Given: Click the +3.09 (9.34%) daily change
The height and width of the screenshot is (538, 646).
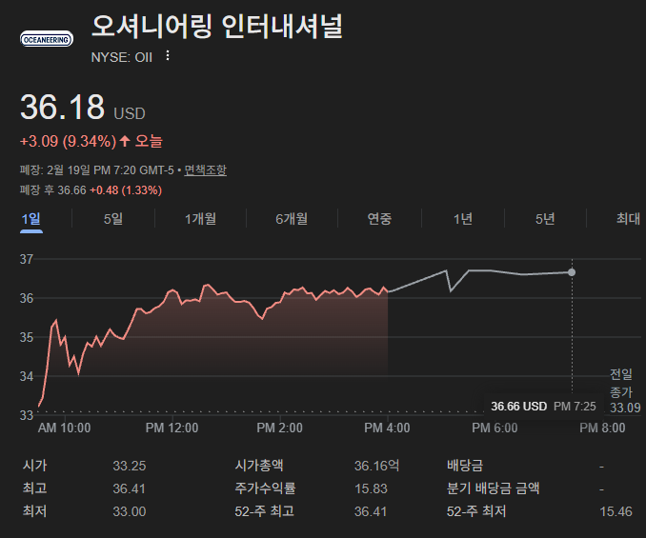Looking at the screenshot, I should pyautogui.click(x=68, y=141).
